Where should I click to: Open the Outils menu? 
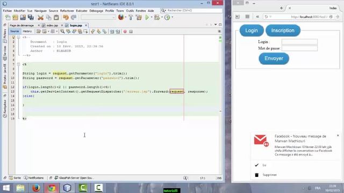click(130, 11)
